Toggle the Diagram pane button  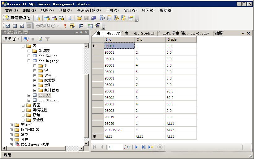coord(8,26)
